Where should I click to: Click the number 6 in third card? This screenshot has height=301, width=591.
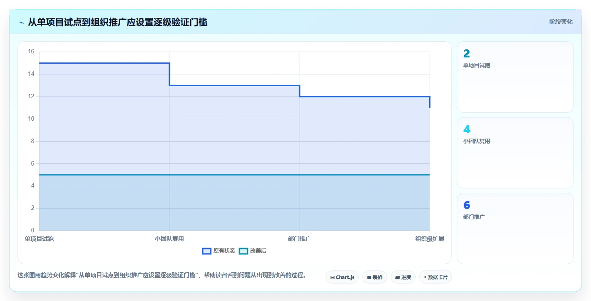click(x=467, y=205)
